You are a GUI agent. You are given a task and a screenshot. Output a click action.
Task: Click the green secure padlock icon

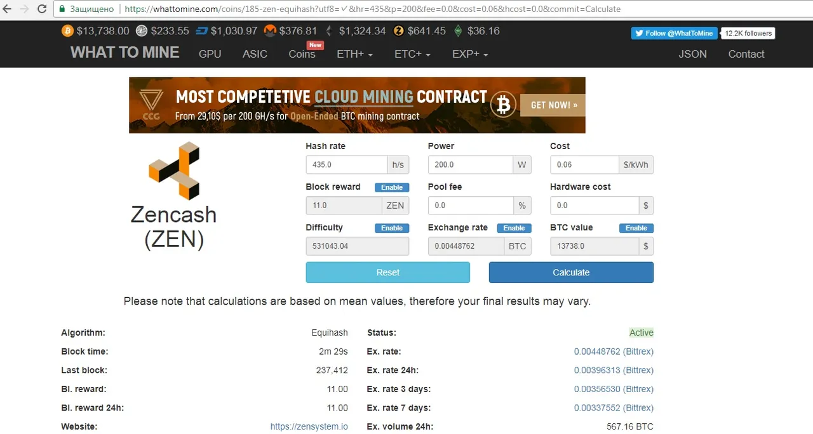62,10
